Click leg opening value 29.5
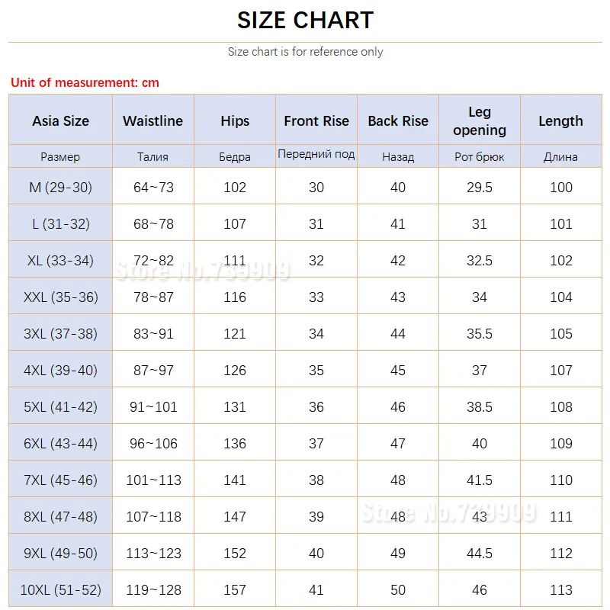The width and height of the screenshot is (610, 610). [480, 187]
